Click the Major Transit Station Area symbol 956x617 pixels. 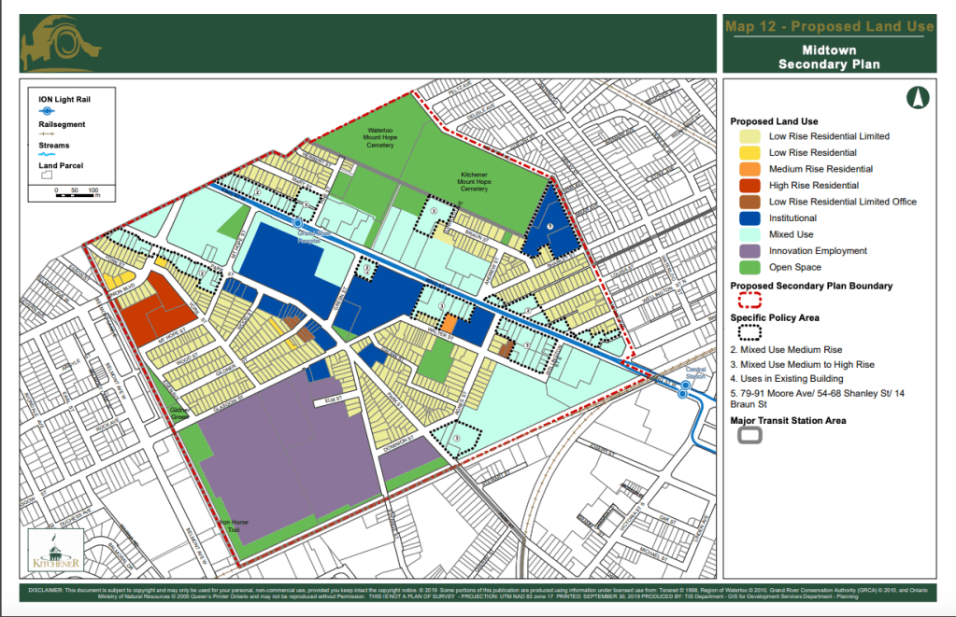click(x=749, y=434)
